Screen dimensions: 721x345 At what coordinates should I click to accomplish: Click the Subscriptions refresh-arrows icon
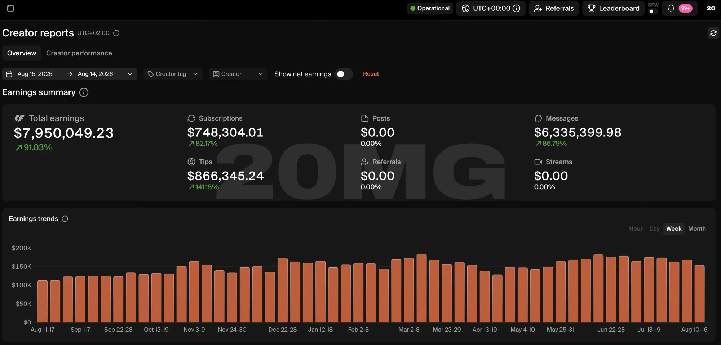(x=191, y=118)
